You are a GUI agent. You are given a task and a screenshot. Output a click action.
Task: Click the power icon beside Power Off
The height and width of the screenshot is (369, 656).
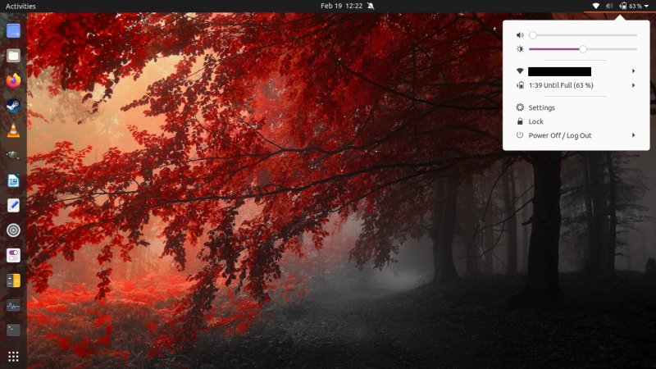pyautogui.click(x=520, y=135)
